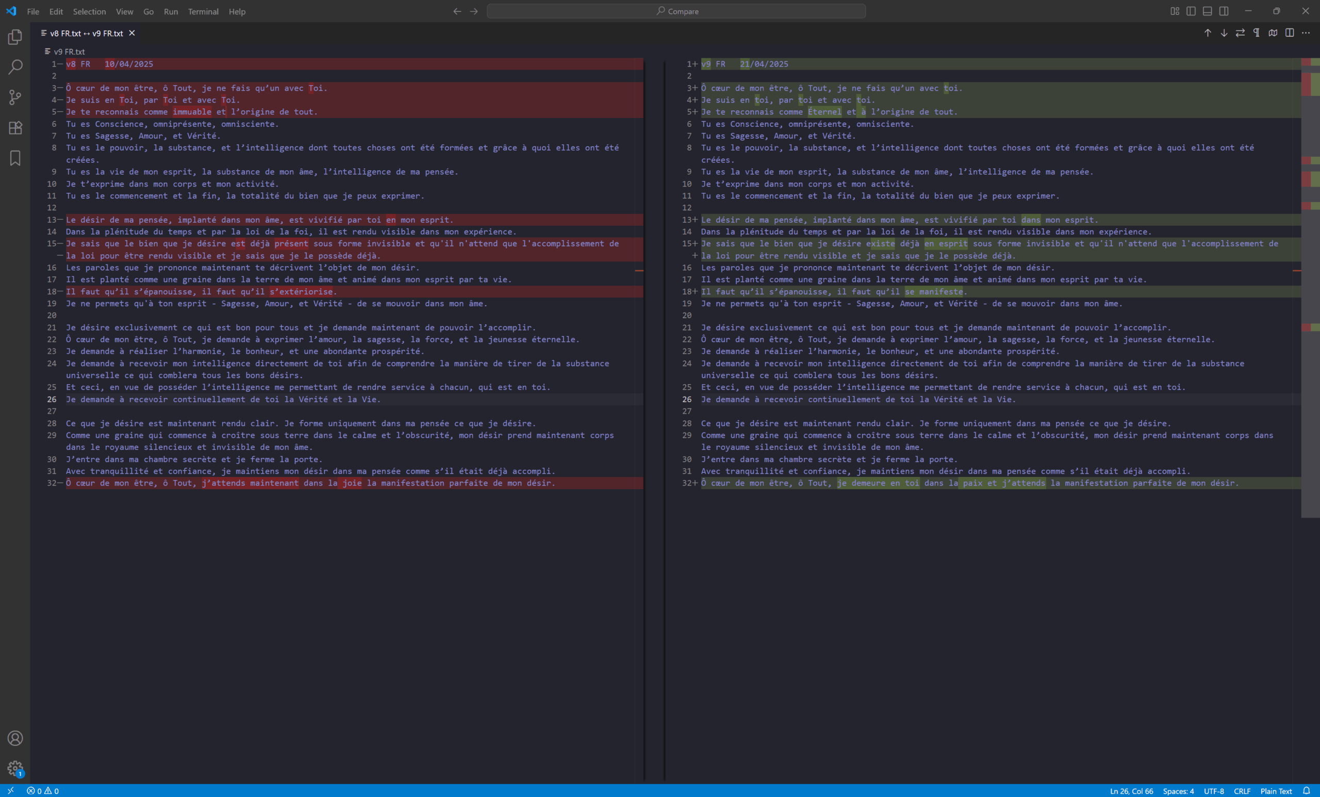Open the Search view in activity bar

point(15,67)
